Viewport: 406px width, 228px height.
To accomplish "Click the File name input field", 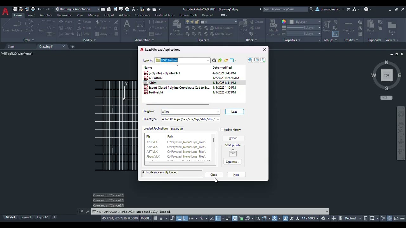I will pyautogui.click(x=188, y=112).
